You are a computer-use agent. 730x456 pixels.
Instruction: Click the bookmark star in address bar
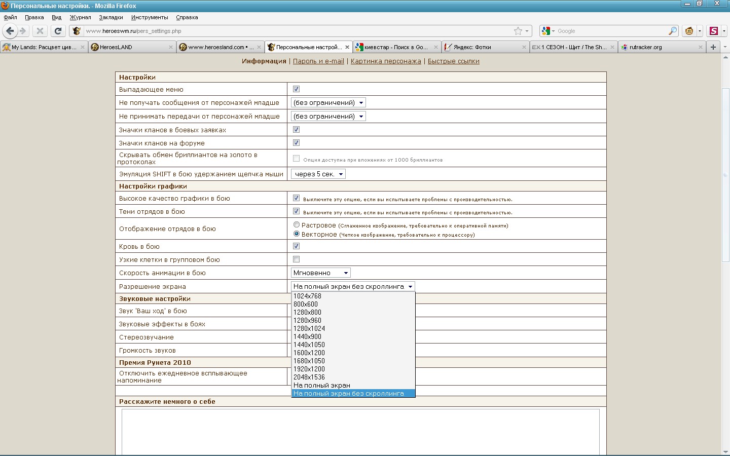click(x=518, y=31)
